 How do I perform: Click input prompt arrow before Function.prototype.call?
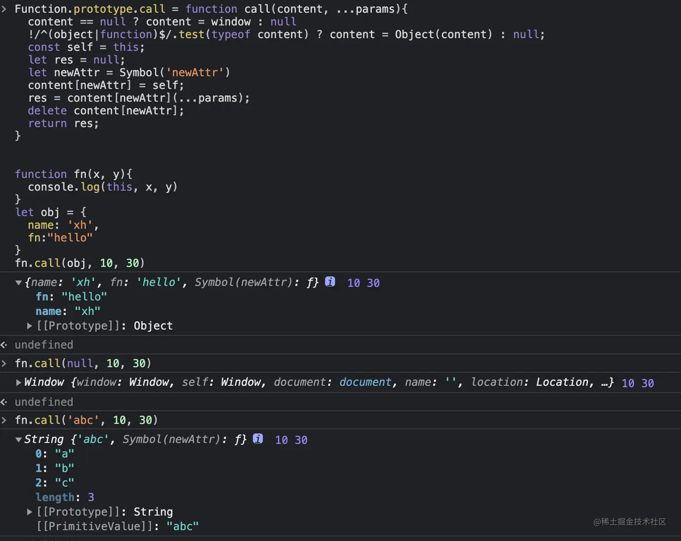tap(4, 9)
